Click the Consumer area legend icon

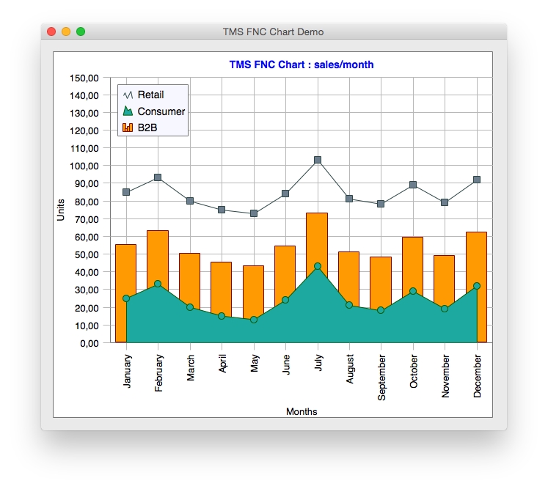[128, 111]
